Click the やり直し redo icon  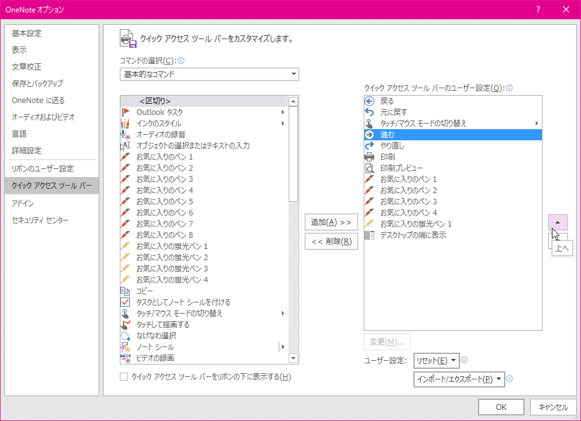369,146
